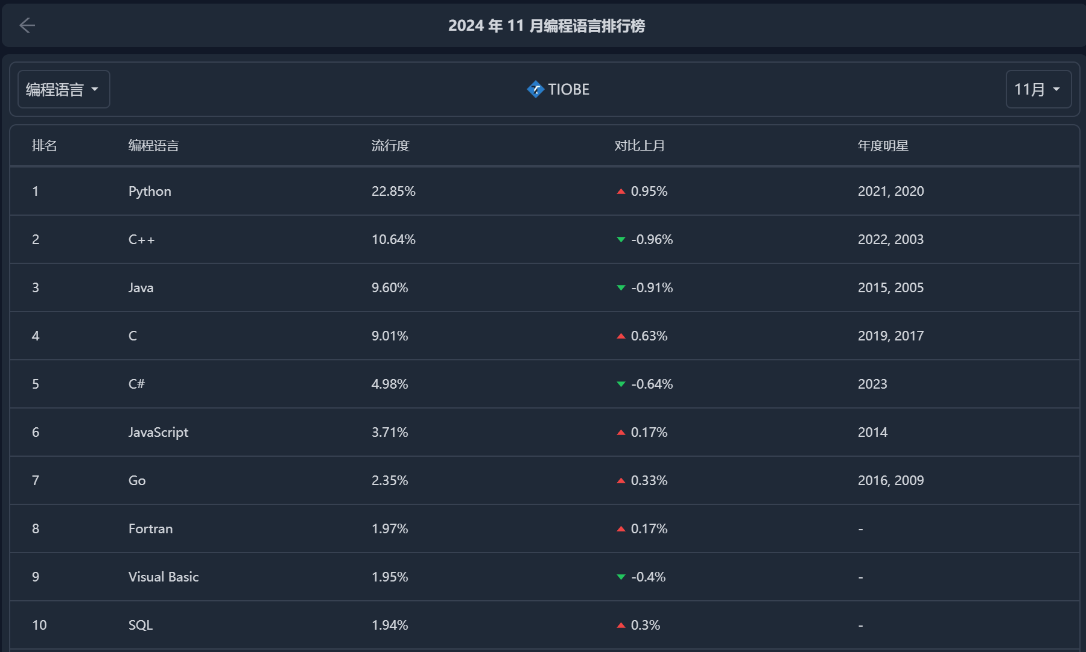Open the 编程语言 category dropdown

(63, 89)
